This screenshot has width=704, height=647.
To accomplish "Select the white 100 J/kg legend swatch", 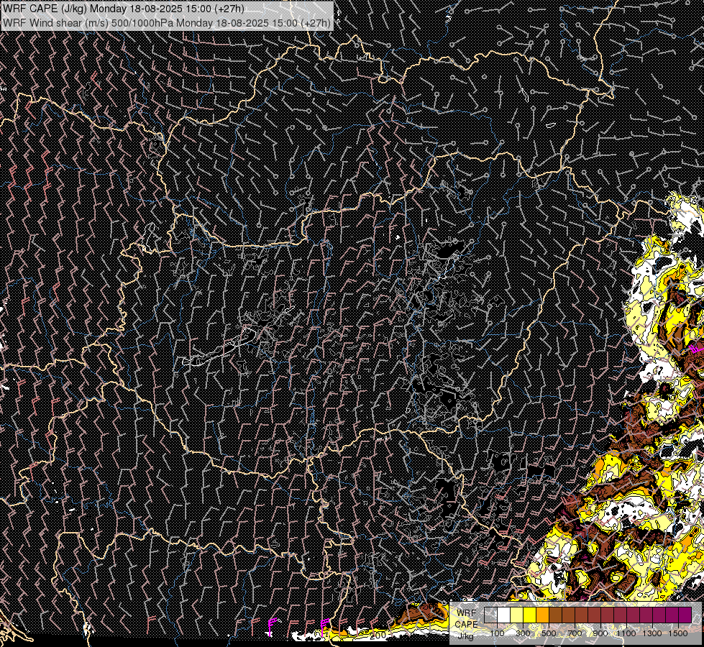I will pos(504,615).
